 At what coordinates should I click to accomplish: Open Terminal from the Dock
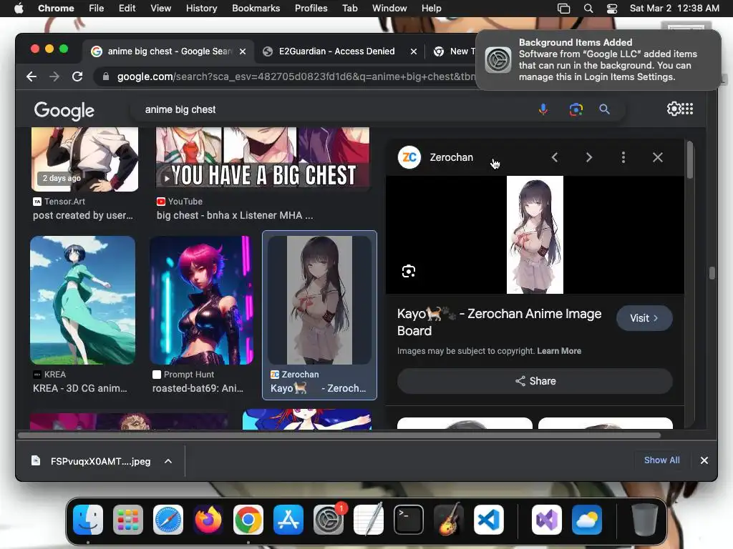point(409,520)
